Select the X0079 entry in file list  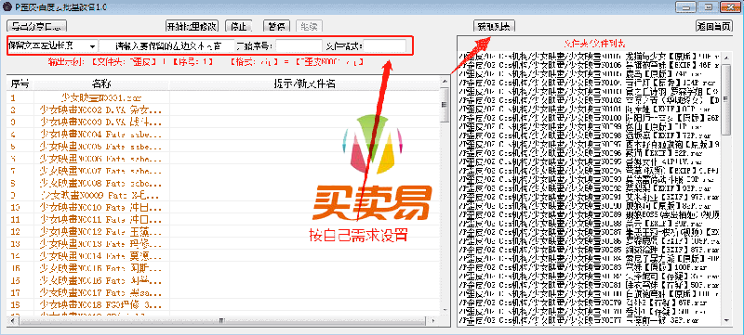(589, 303)
